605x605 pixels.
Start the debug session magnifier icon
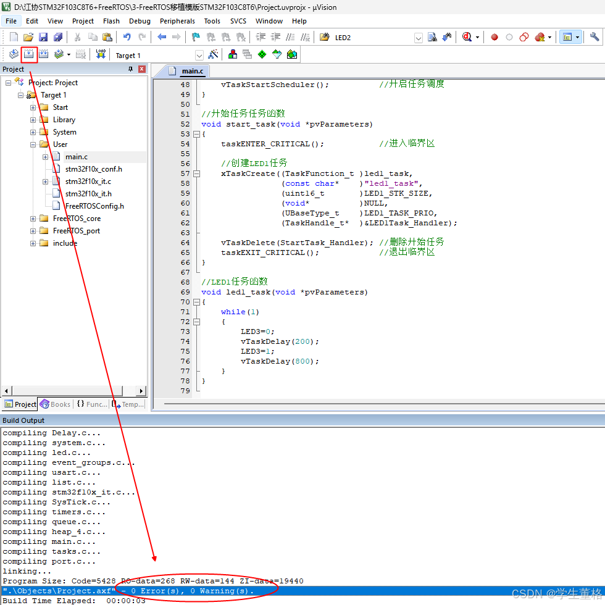[467, 37]
